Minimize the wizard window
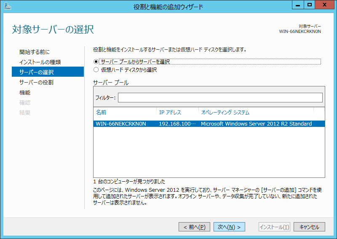The height and width of the screenshot is (239, 337). click(x=298, y=5)
